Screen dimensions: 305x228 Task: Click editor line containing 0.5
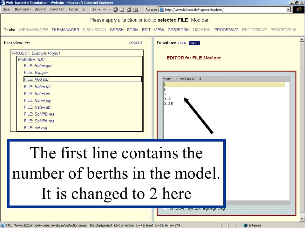[167, 99]
